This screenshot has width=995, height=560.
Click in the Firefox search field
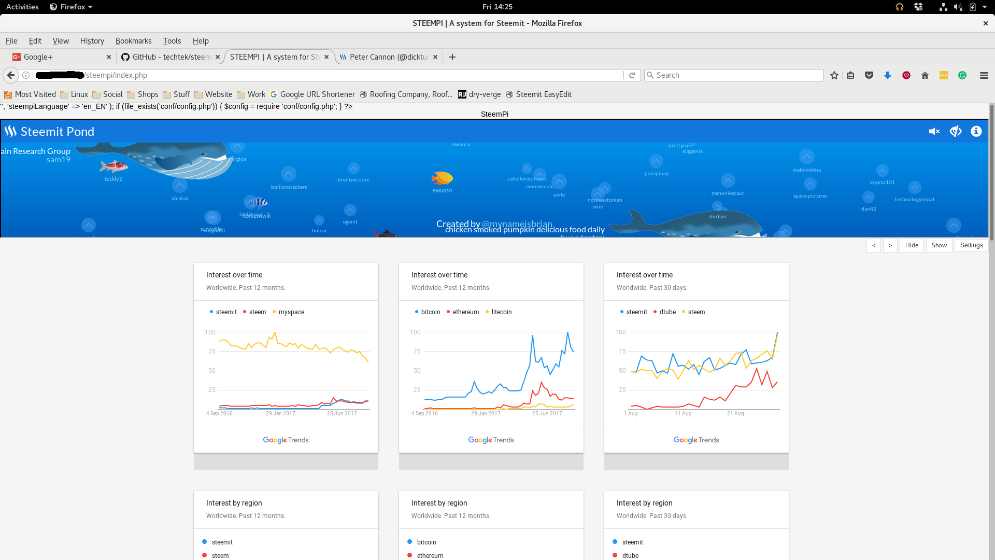(x=734, y=75)
